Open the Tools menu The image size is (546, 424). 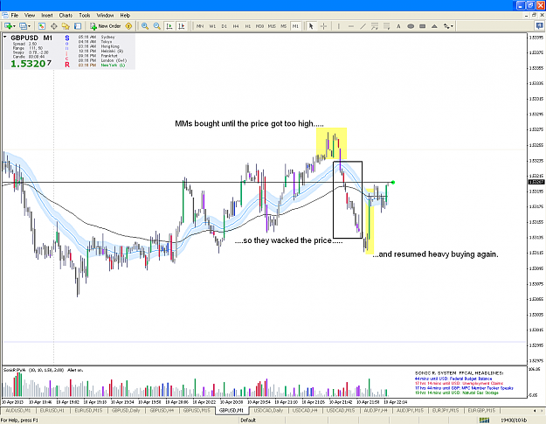85,16
